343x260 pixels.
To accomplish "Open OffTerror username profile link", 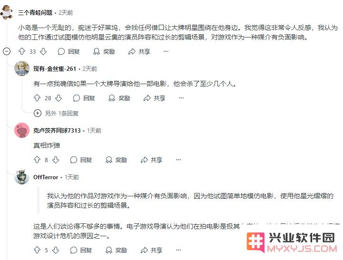I will click(x=46, y=177).
